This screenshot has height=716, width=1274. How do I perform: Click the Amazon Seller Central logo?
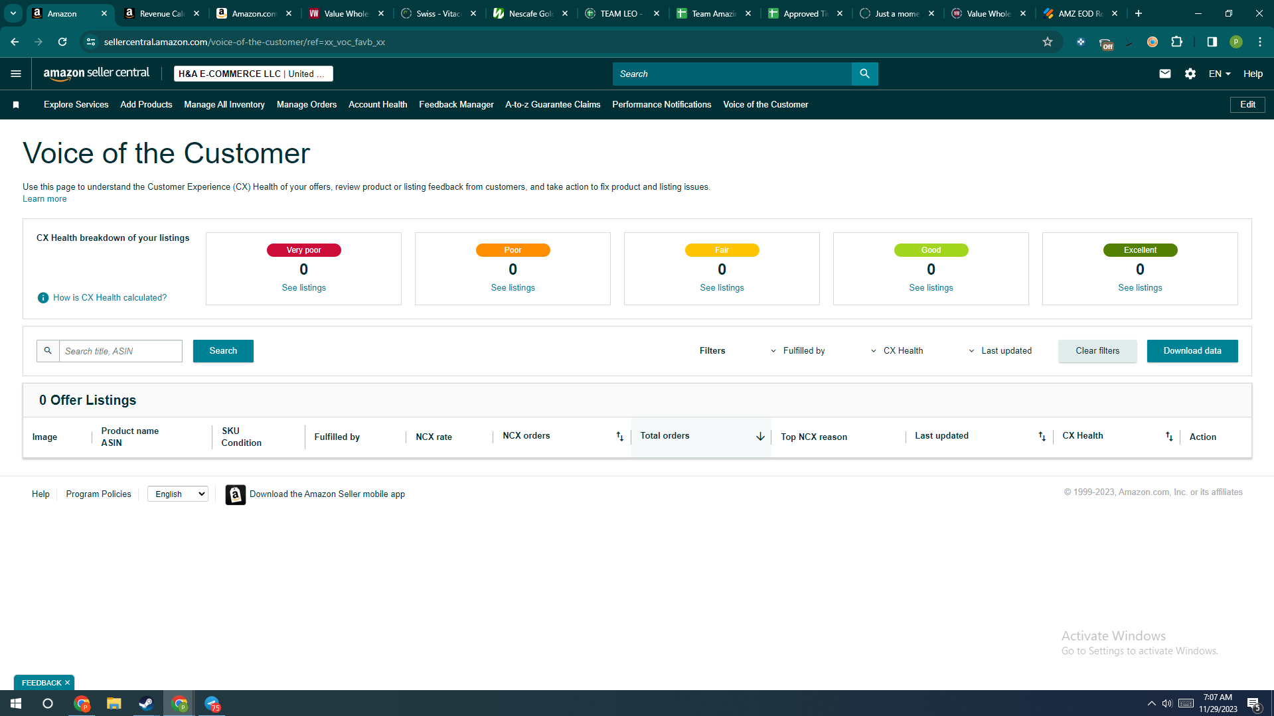coord(96,74)
